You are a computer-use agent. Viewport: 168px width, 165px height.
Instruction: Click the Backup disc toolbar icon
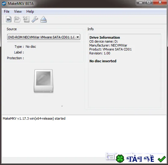(26, 19)
